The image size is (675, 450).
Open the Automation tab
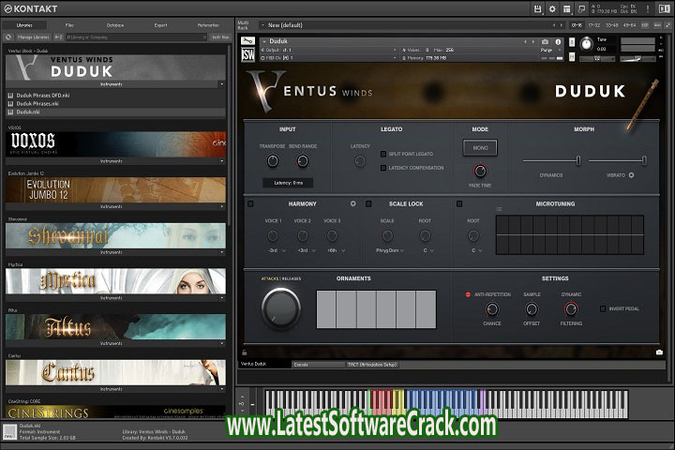click(208, 24)
